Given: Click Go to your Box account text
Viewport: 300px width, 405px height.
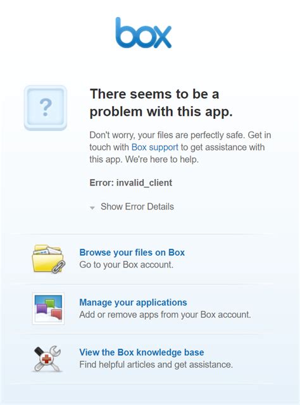Looking at the screenshot, I should pyautogui.click(x=127, y=265).
